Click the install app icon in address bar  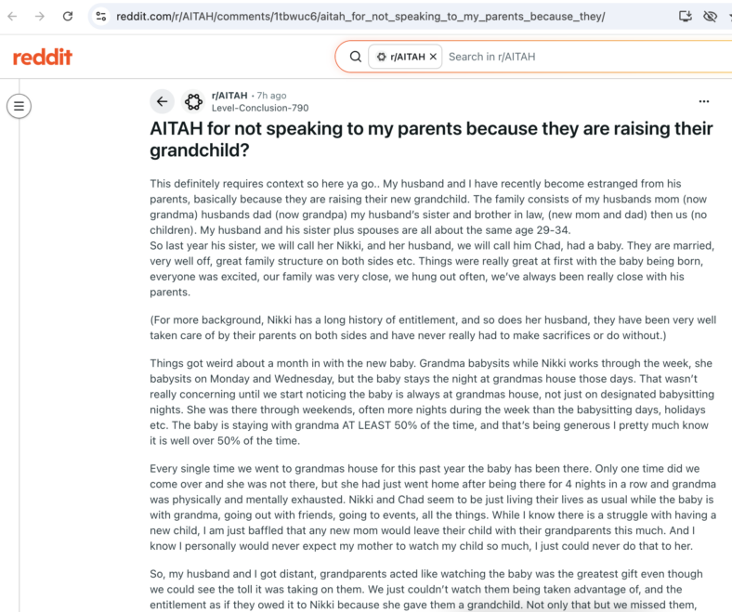(x=685, y=17)
